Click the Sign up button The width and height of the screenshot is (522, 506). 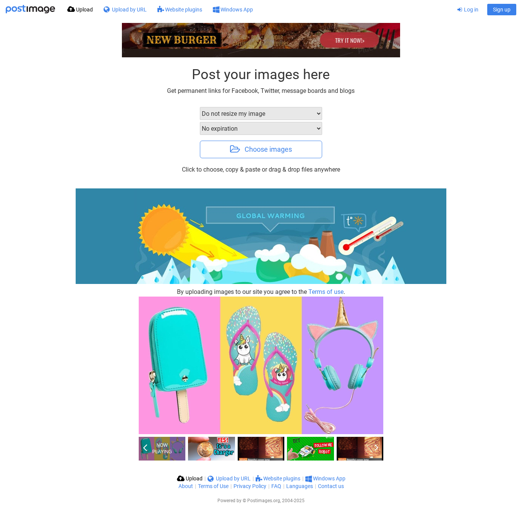(x=501, y=10)
